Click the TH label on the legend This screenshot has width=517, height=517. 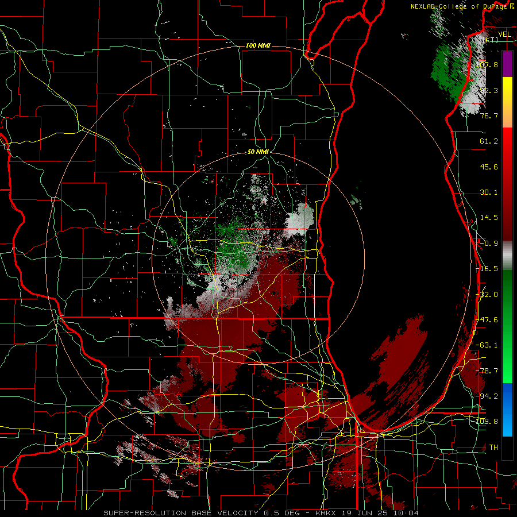pos(493,447)
